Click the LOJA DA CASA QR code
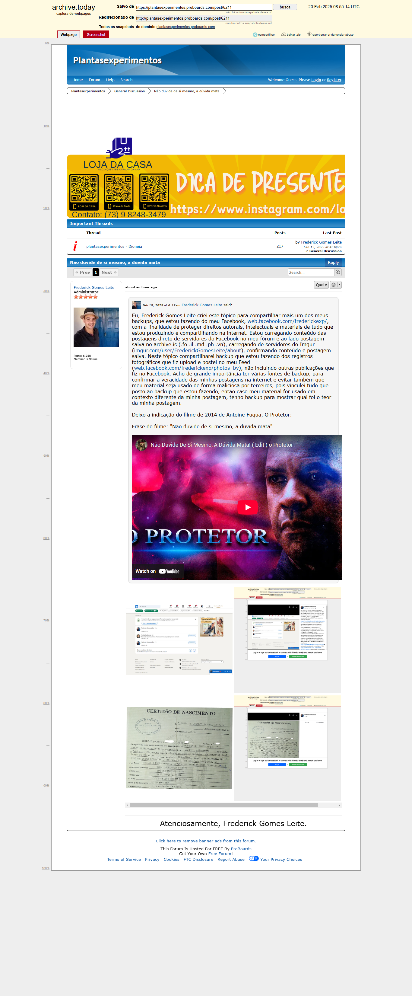This screenshot has height=996, width=412. [x=84, y=192]
